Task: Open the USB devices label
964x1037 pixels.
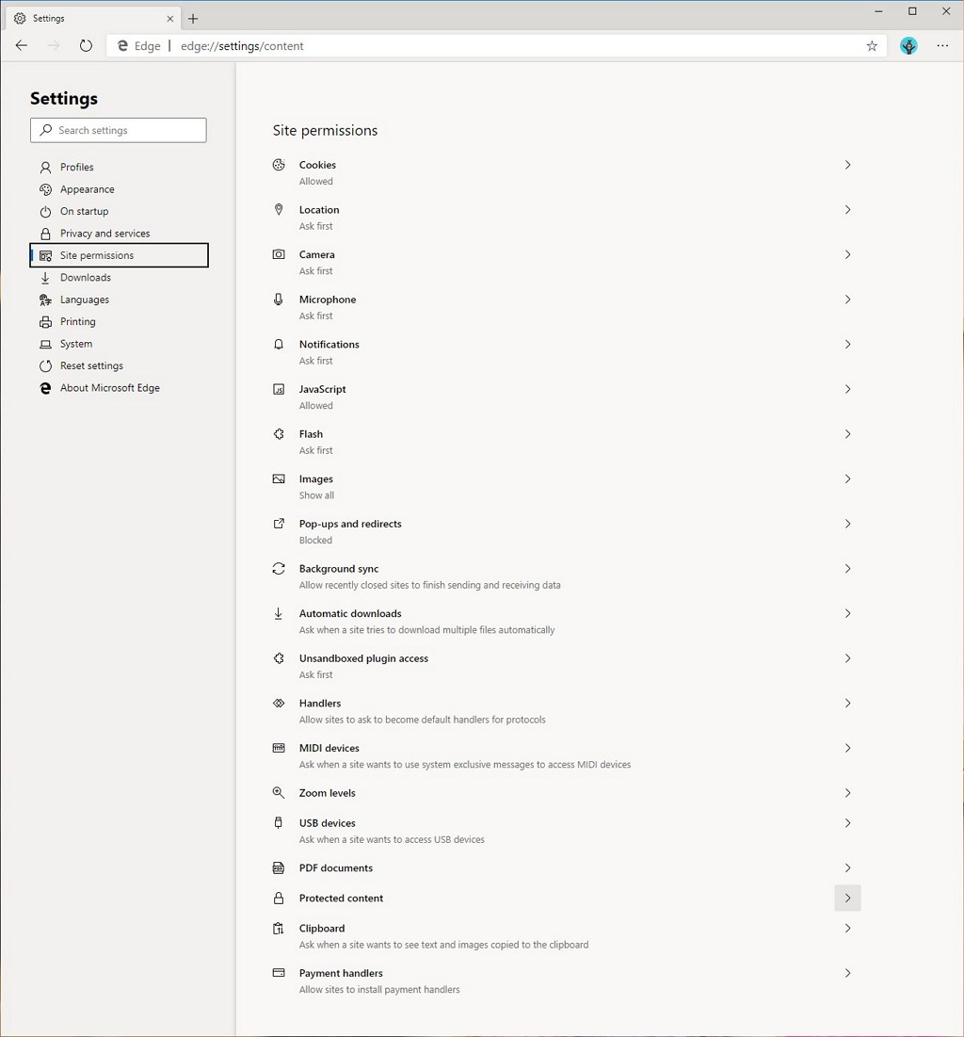Action: tap(328, 823)
